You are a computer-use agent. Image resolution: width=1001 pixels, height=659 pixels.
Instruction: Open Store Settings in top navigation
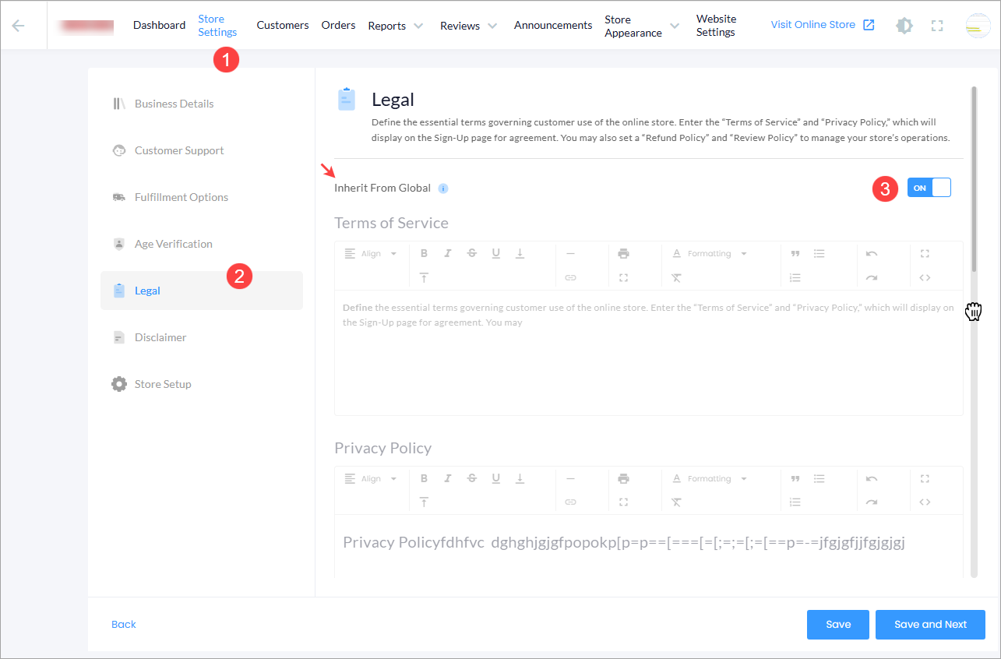click(x=217, y=26)
